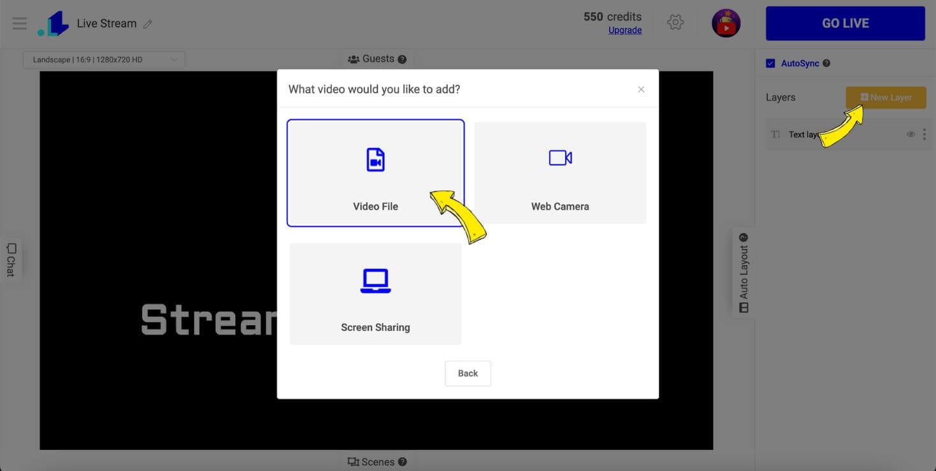
Task: Click the pencil icon to rename Live Stream
Action: pos(148,24)
